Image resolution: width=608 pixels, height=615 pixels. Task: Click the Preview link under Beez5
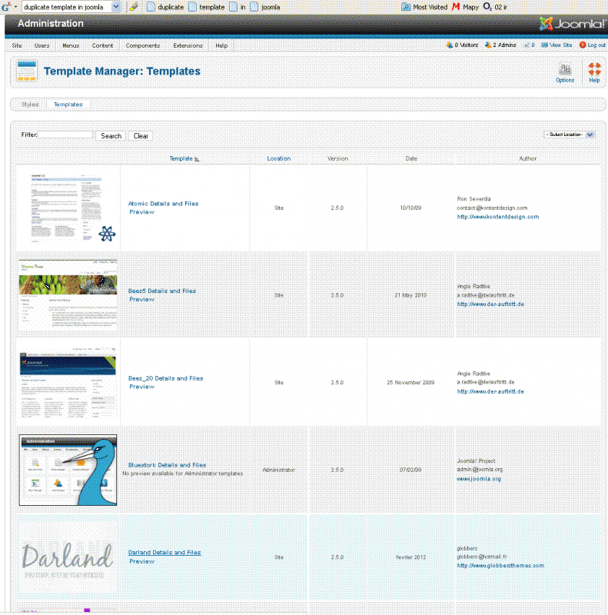pyautogui.click(x=142, y=299)
